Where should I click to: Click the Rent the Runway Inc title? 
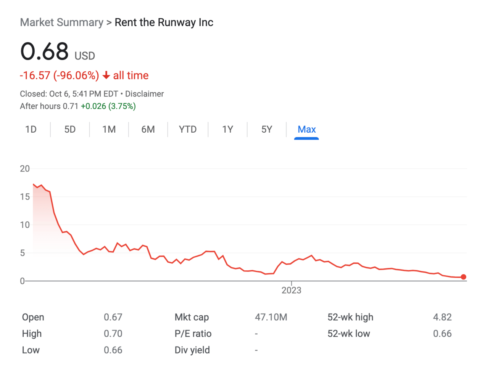[x=164, y=22]
